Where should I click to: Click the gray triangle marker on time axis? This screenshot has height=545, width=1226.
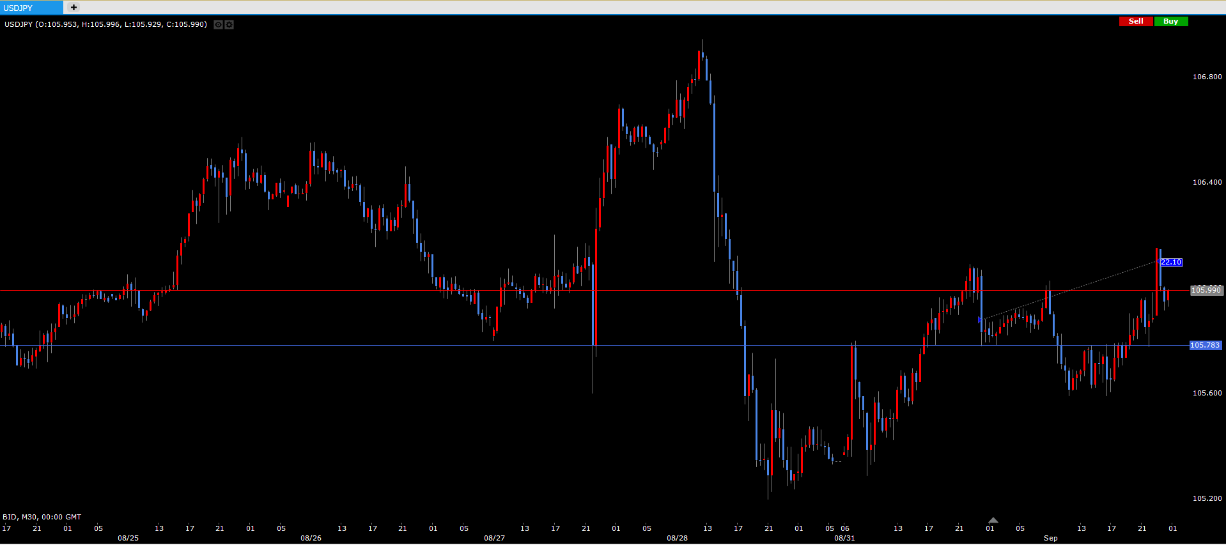993,520
